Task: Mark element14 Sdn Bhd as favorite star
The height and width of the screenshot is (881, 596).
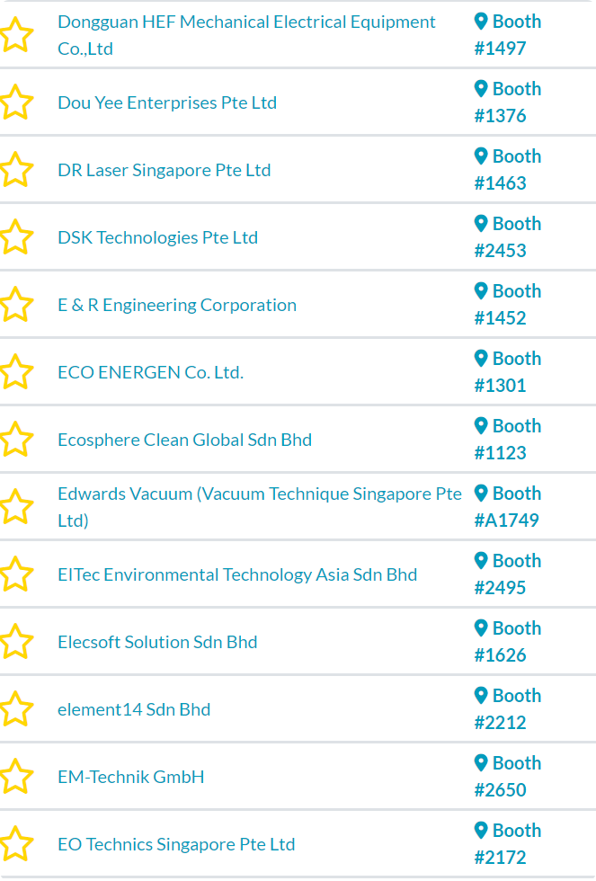Action: (16, 709)
